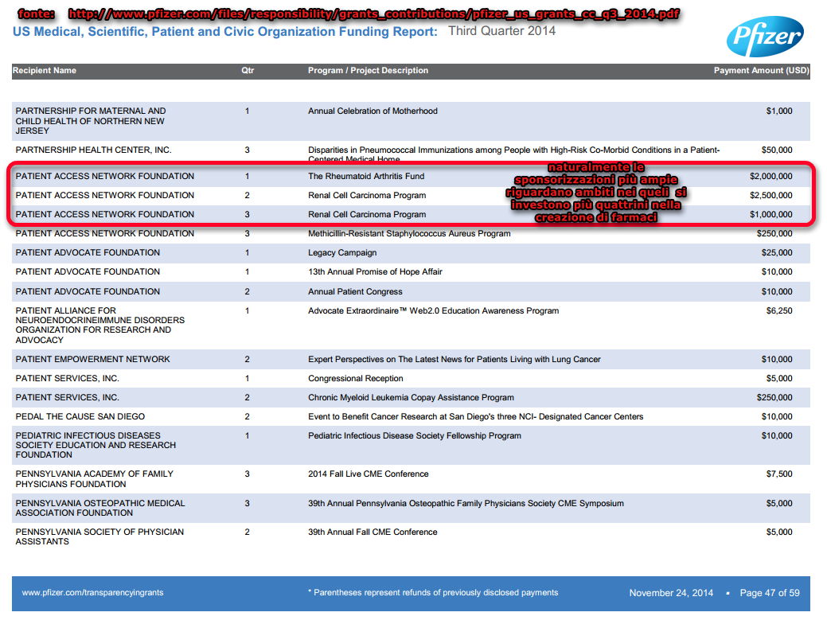The width and height of the screenshot is (827, 624).
Task: Click the Payment Amount (USD) header
Action: (761, 70)
